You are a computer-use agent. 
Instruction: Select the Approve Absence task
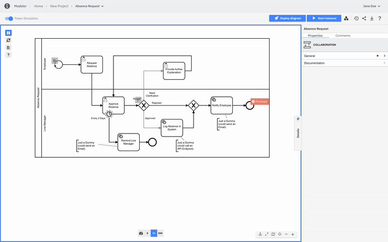[x=113, y=105]
